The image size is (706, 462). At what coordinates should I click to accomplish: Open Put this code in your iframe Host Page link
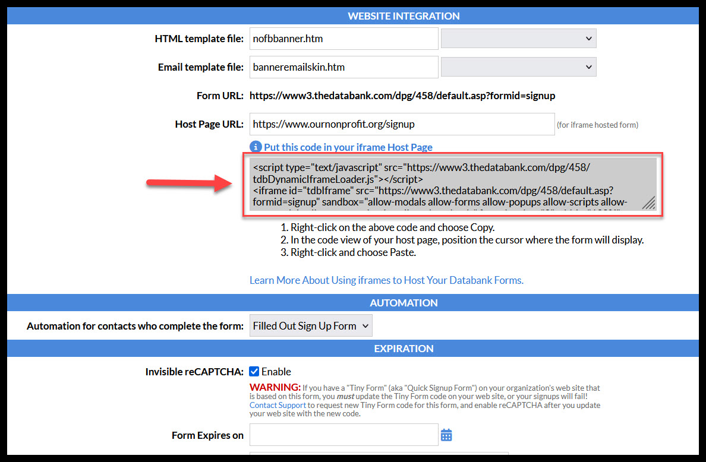pyautogui.click(x=348, y=147)
